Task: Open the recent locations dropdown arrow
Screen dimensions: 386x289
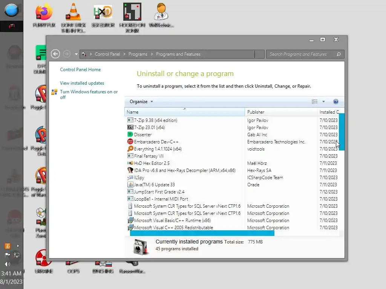Action: (x=76, y=54)
